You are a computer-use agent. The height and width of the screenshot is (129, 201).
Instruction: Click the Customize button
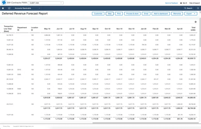(98, 14)
